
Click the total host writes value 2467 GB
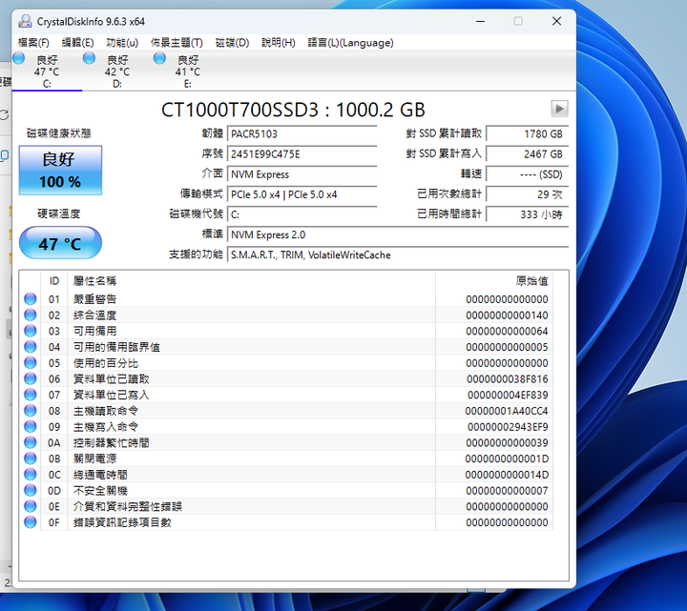pyautogui.click(x=527, y=154)
